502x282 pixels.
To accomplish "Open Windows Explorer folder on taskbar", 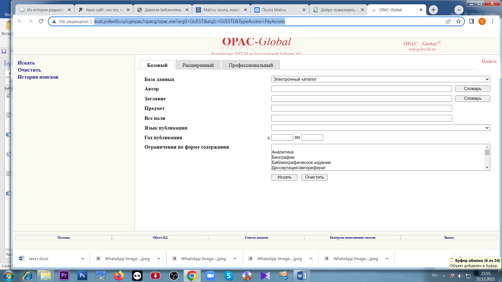I will tap(46, 276).
